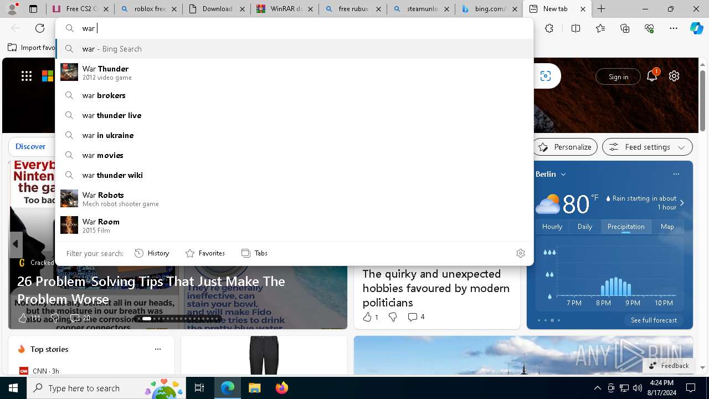Show previous slide in news carousel

point(16,244)
